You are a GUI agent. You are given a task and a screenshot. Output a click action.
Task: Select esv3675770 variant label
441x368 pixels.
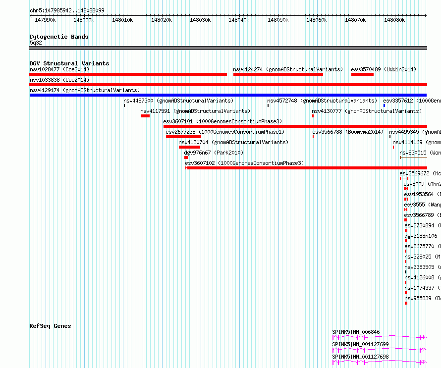click(x=423, y=246)
